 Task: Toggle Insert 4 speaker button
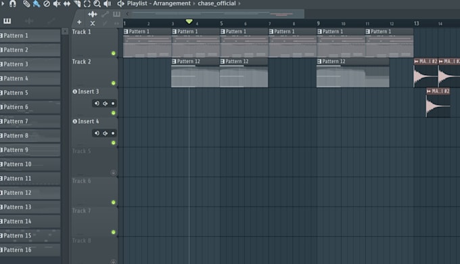click(x=105, y=133)
